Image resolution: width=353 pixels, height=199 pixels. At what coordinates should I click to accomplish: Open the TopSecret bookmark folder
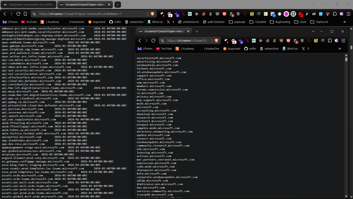[x=319, y=22]
